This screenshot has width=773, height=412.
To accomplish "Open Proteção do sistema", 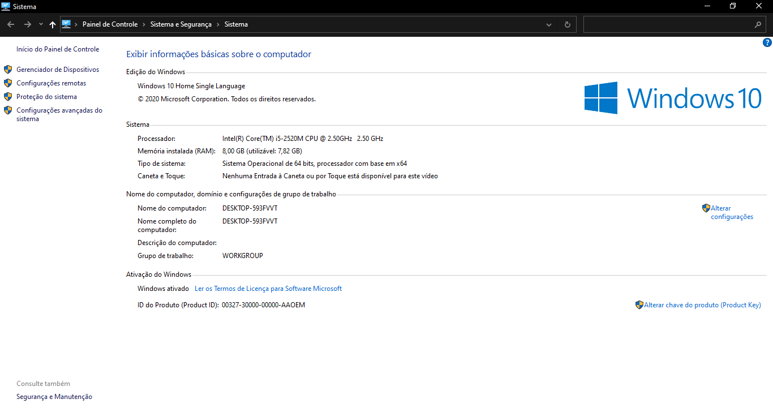I will pos(46,97).
